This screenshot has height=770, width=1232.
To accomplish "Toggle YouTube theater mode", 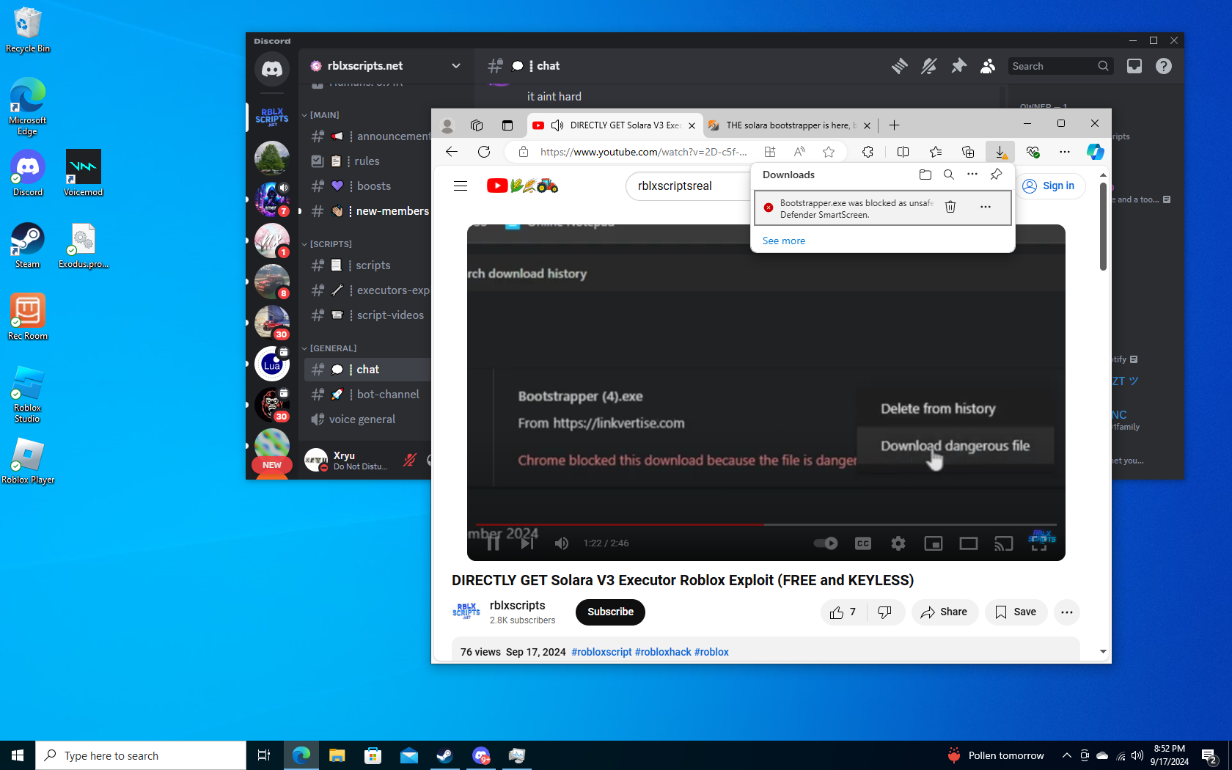I will (969, 543).
